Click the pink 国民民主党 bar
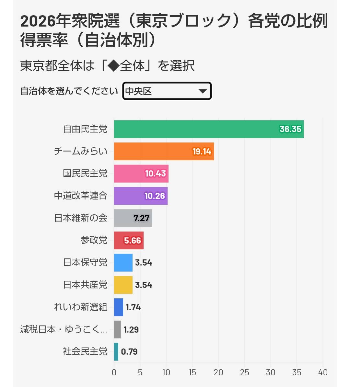This screenshot has height=387, width=350. 130,174
